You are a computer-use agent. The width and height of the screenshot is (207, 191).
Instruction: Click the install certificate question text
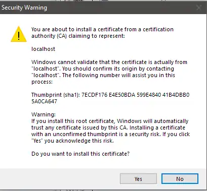point(80,154)
